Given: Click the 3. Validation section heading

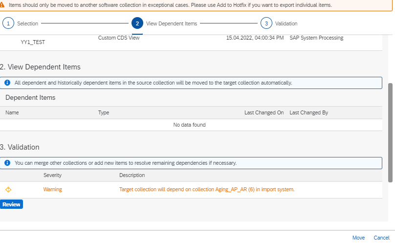Looking at the screenshot, I should click(x=20, y=147).
